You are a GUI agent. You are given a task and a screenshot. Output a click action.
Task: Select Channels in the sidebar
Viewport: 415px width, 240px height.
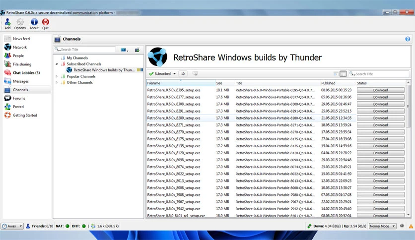[x=27, y=90]
